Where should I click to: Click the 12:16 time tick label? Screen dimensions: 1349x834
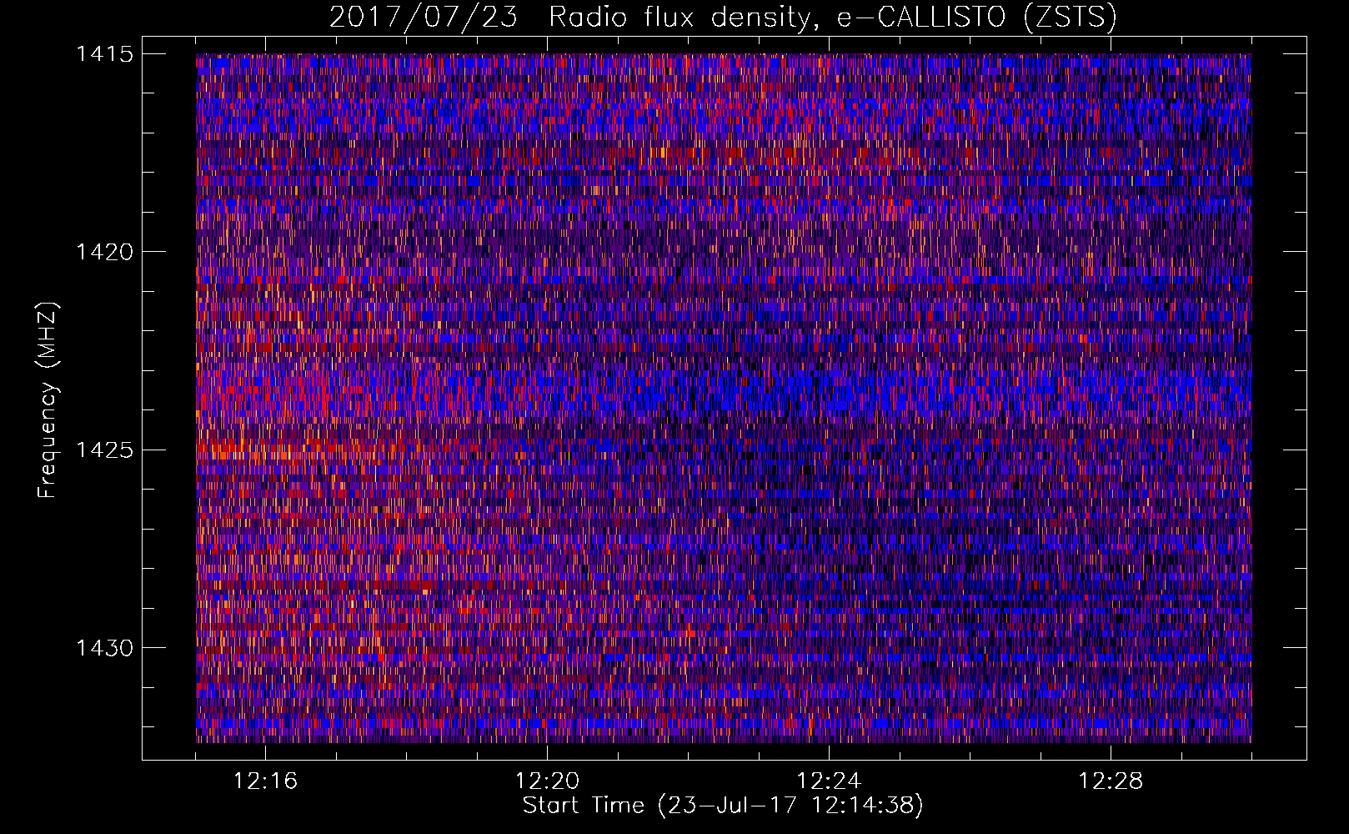pyautogui.click(x=265, y=781)
